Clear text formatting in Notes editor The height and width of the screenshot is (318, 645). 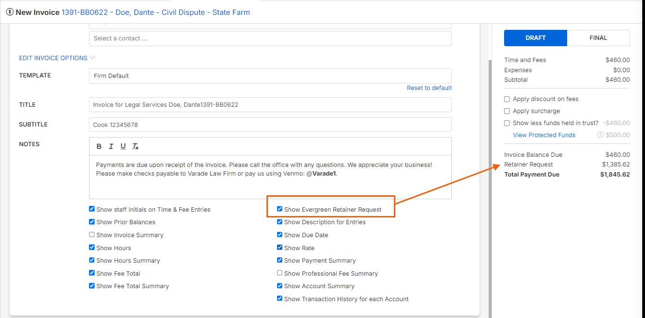click(136, 147)
